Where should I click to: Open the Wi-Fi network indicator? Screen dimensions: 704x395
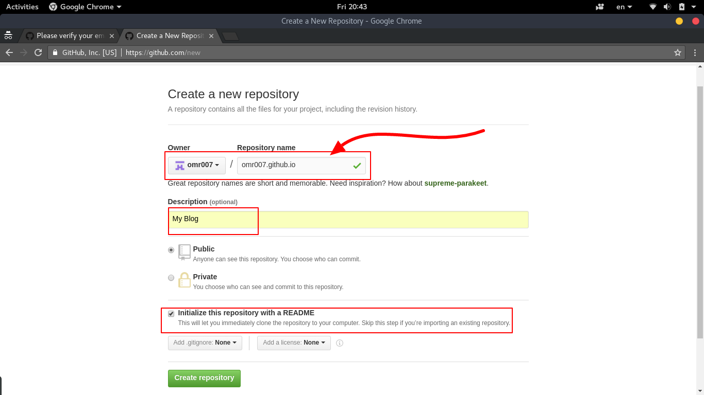(653, 7)
